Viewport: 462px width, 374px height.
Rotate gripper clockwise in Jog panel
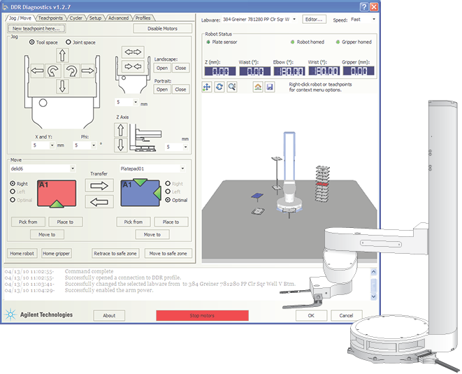(x=71, y=71)
